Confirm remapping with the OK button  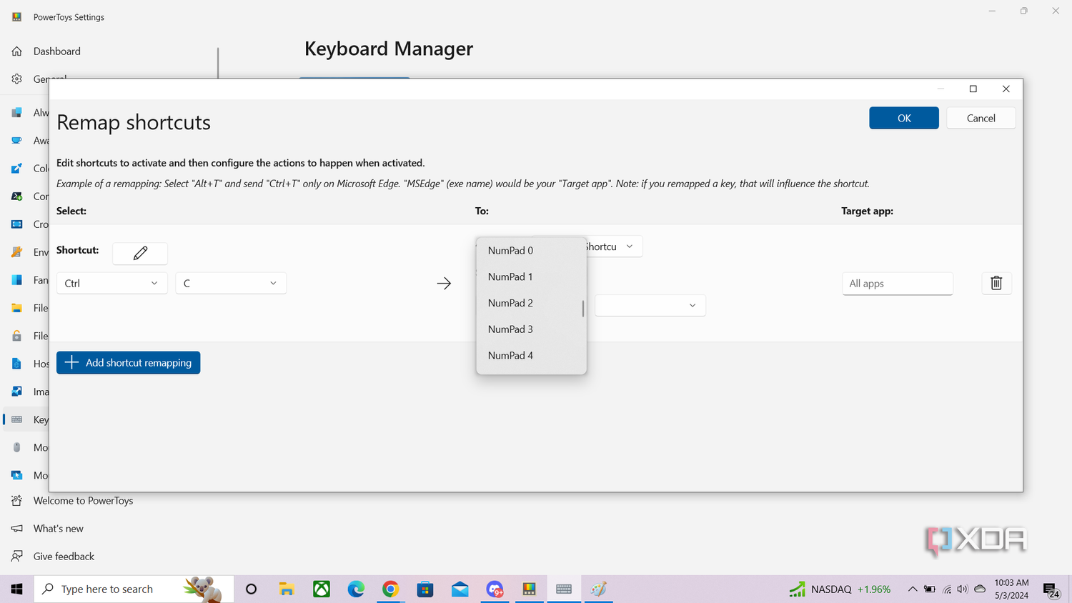tap(904, 118)
